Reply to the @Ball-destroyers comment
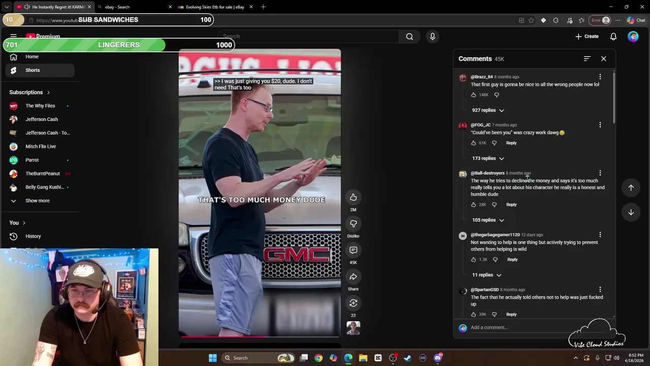 click(x=511, y=205)
